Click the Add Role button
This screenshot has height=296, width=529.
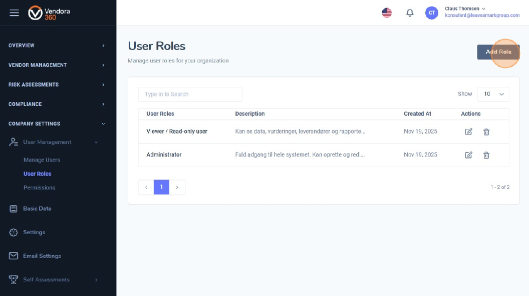[x=498, y=52]
